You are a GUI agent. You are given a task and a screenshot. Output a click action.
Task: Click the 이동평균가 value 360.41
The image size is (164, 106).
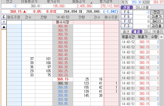36,6
